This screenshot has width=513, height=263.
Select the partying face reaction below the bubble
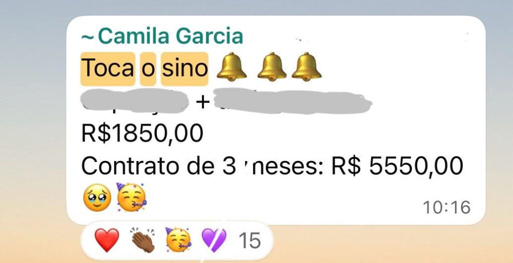[x=178, y=240]
